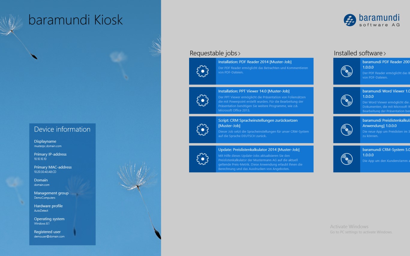The image size is (410, 256).
Task: Click the Management group label
Action: tap(51, 193)
